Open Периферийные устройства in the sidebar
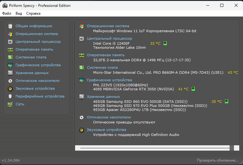The image size is (243, 165). (x=40, y=96)
